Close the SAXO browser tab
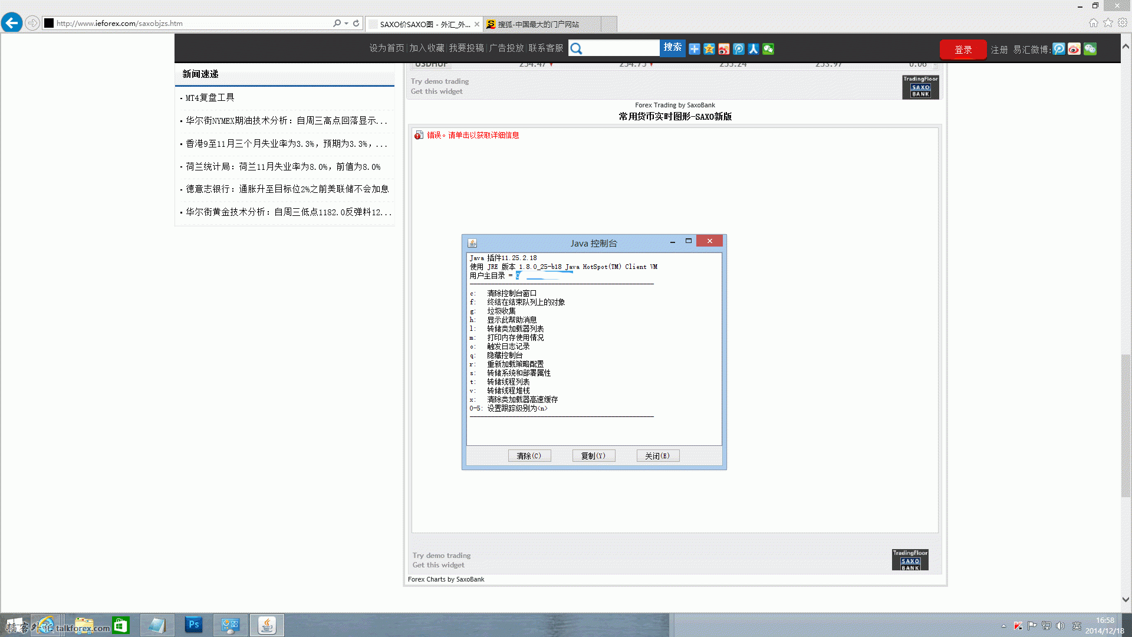Image resolution: width=1132 pixels, height=637 pixels. (477, 24)
